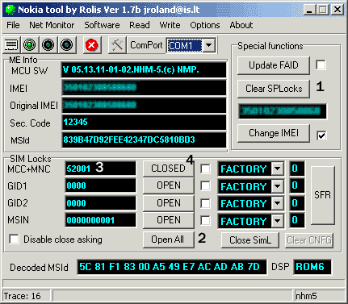Expand the MCC+MNC FACTORY dropdown
Screen dimensions: 348x304
277,169
